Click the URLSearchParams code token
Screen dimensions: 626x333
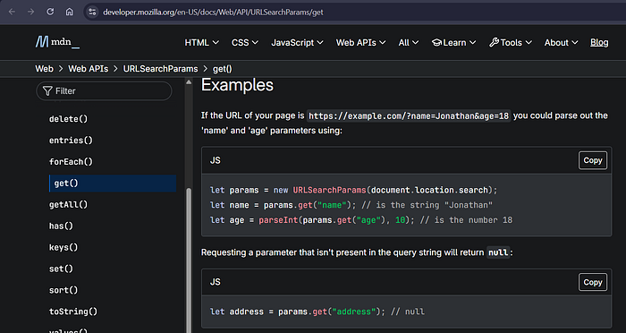point(329,190)
